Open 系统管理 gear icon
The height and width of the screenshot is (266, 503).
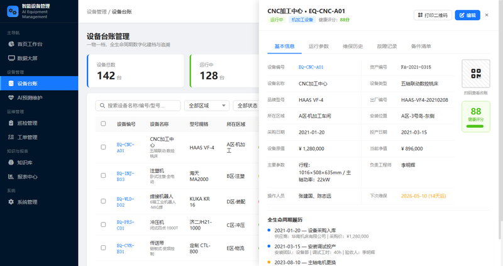click(11, 202)
